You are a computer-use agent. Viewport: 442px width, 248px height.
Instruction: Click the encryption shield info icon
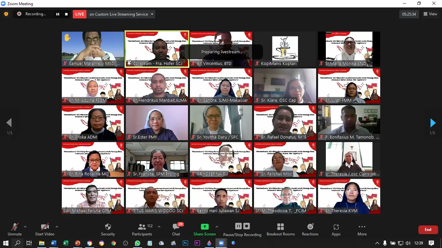tap(6, 14)
